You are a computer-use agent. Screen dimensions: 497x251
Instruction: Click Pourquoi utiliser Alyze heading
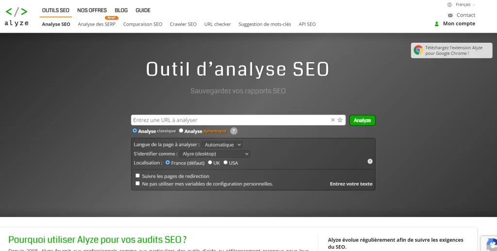(x=97, y=239)
